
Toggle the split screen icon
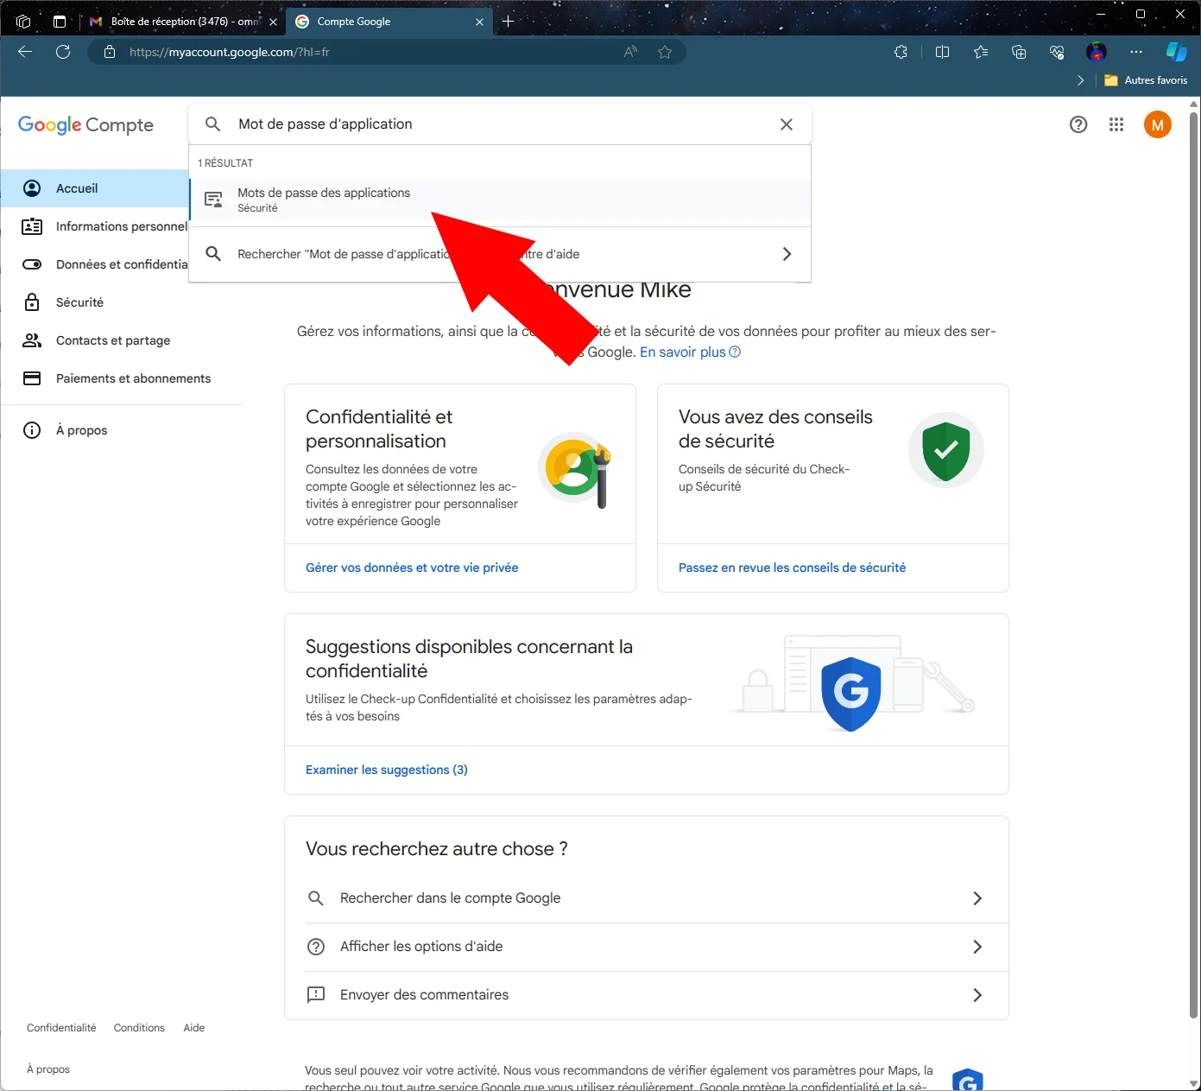click(x=942, y=52)
